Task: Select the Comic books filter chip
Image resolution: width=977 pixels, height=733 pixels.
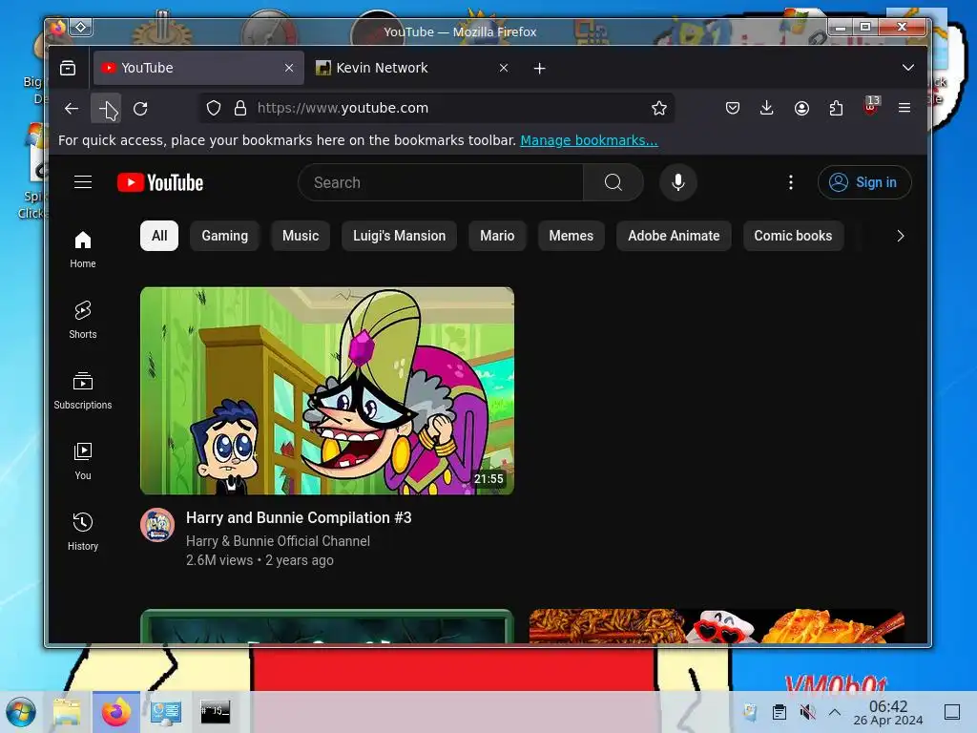Action: pyautogui.click(x=793, y=236)
